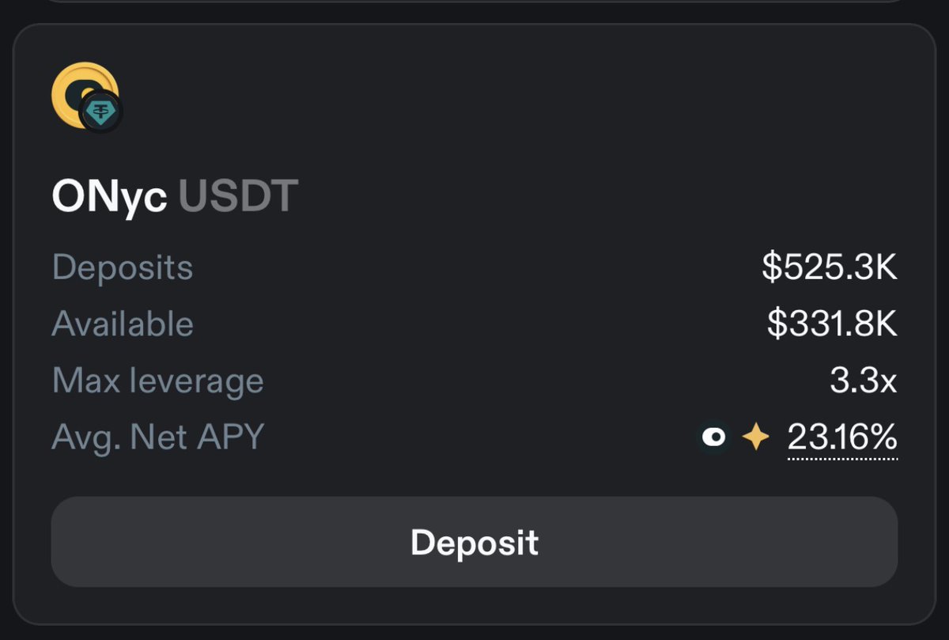
Task: Click the Max leverage label
Action: click(x=157, y=381)
